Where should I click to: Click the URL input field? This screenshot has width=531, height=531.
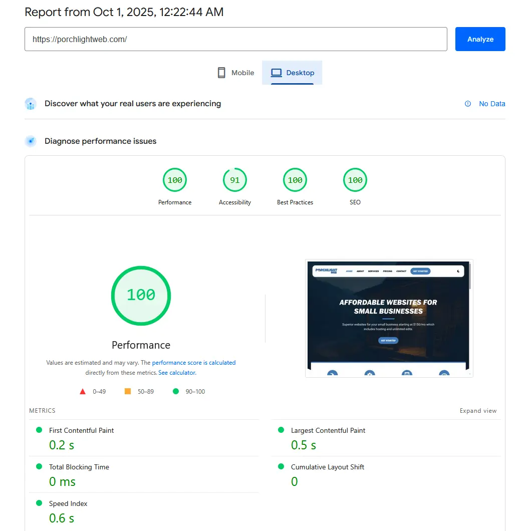click(x=235, y=39)
